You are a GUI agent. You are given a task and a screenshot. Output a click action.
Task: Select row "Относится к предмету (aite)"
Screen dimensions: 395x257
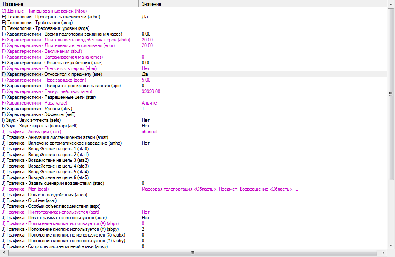[x=194, y=74]
